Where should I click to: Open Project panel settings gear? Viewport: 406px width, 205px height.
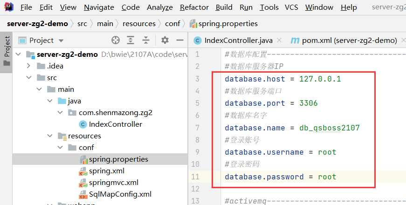tap(165, 40)
